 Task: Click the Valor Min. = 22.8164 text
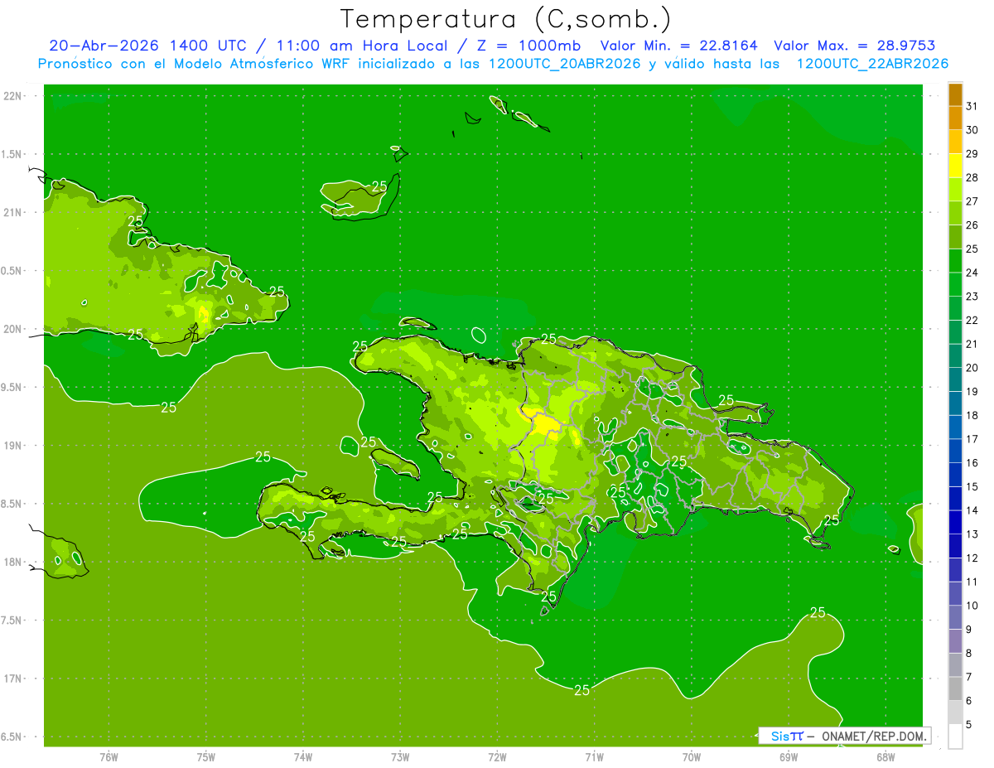tap(679, 46)
